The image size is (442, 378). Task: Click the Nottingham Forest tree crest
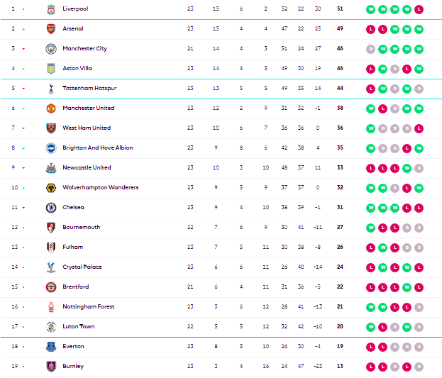click(x=51, y=307)
